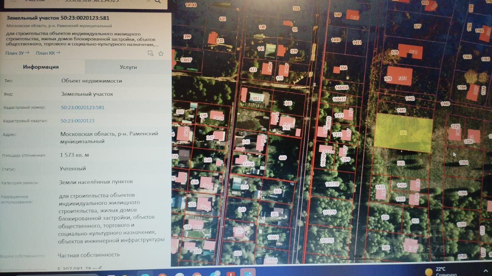
Task: Open cadastral number 50:23:0020123:581 link
Action: point(83,107)
